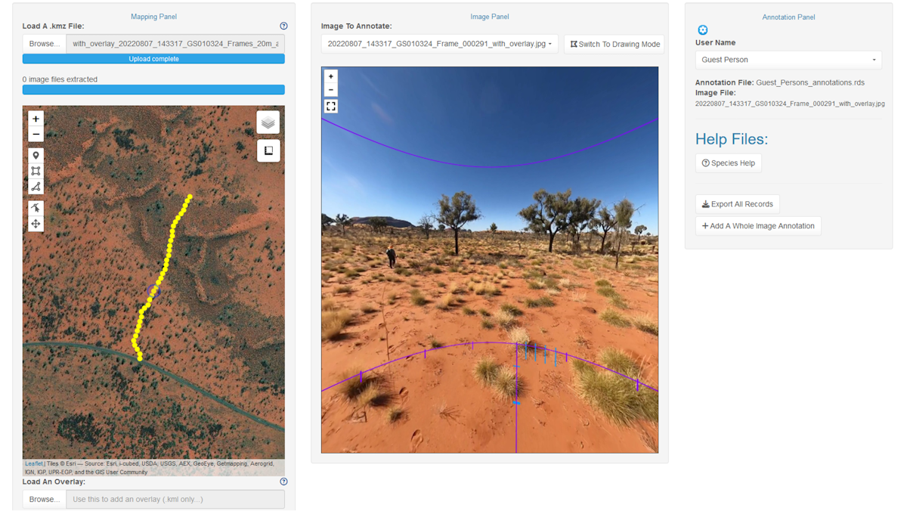Click the measure tool on map
This screenshot has width=907, height=511.
[268, 151]
